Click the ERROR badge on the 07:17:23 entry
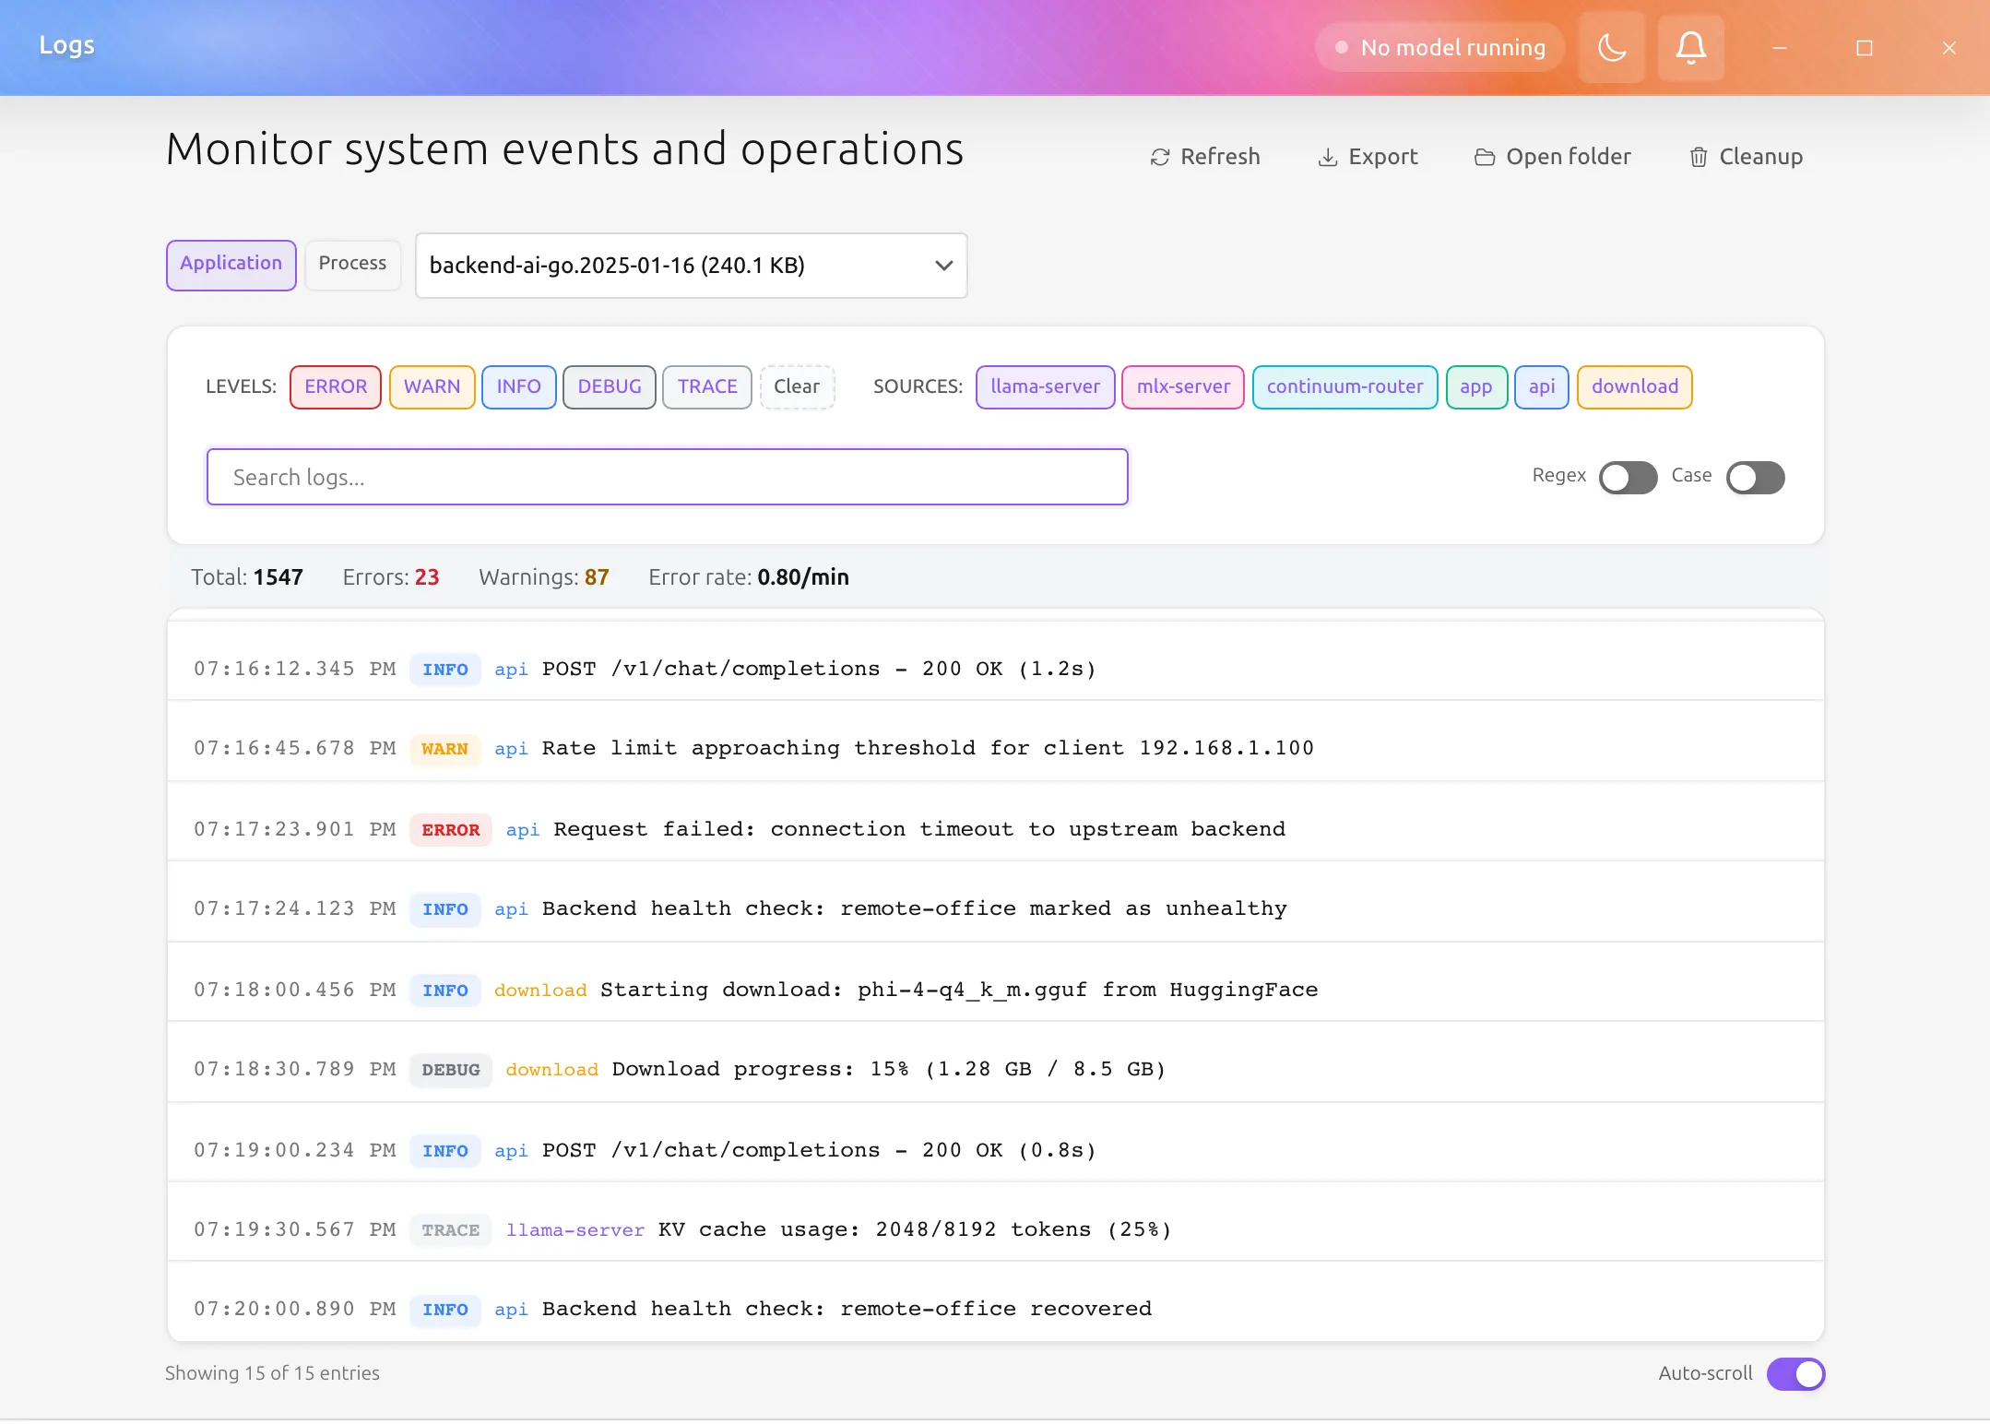1990x1424 pixels. pos(451,830)
